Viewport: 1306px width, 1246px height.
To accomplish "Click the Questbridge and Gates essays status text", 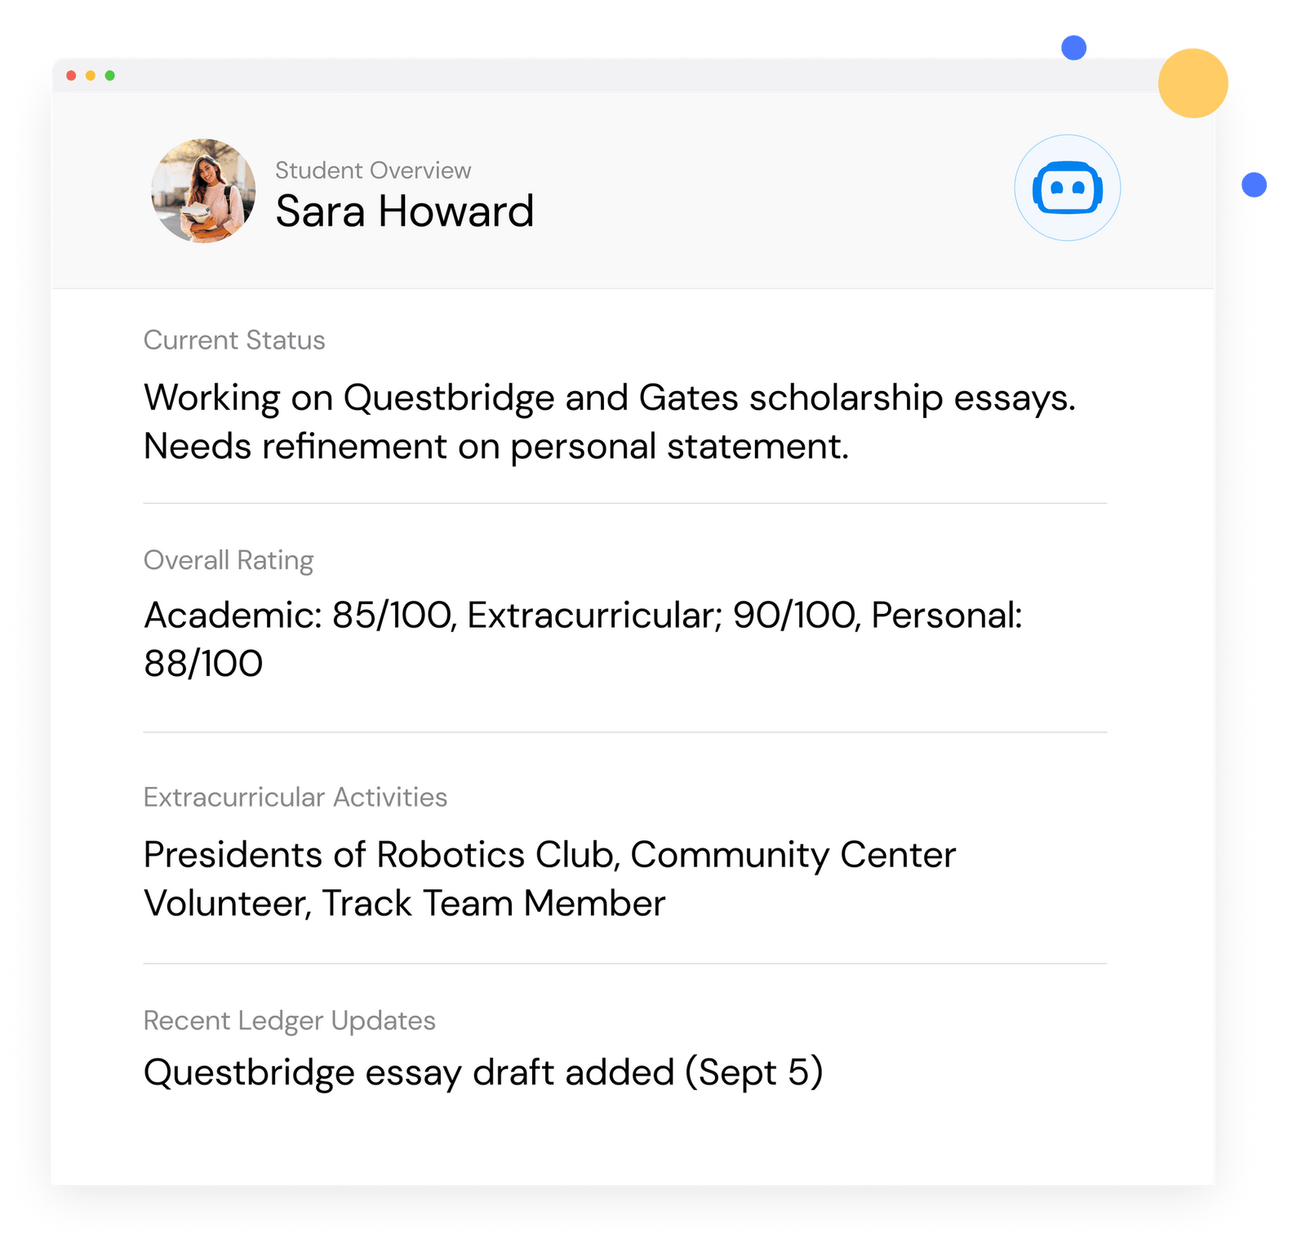I will 609,398.
